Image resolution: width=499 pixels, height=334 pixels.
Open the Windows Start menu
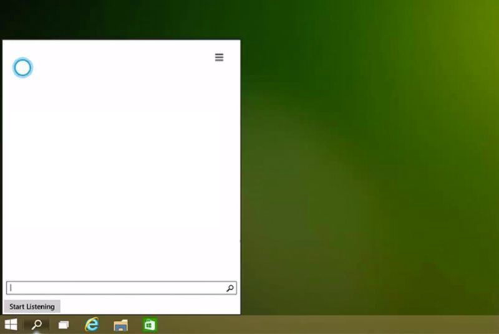click(x=11, y=325)
